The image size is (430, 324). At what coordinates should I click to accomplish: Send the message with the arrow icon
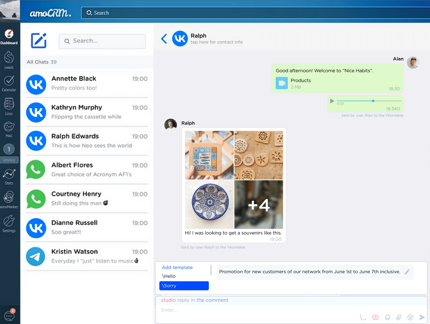pyautogui.click(x=422, y=317)
